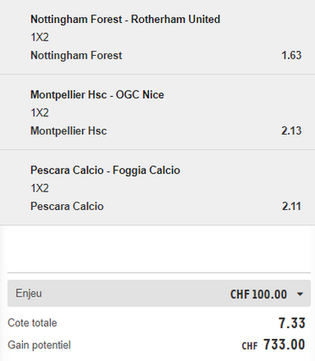Screen dimensions: 315x361
Task: Click the CHF 100.00 stake amount
Action: point(258,294)
